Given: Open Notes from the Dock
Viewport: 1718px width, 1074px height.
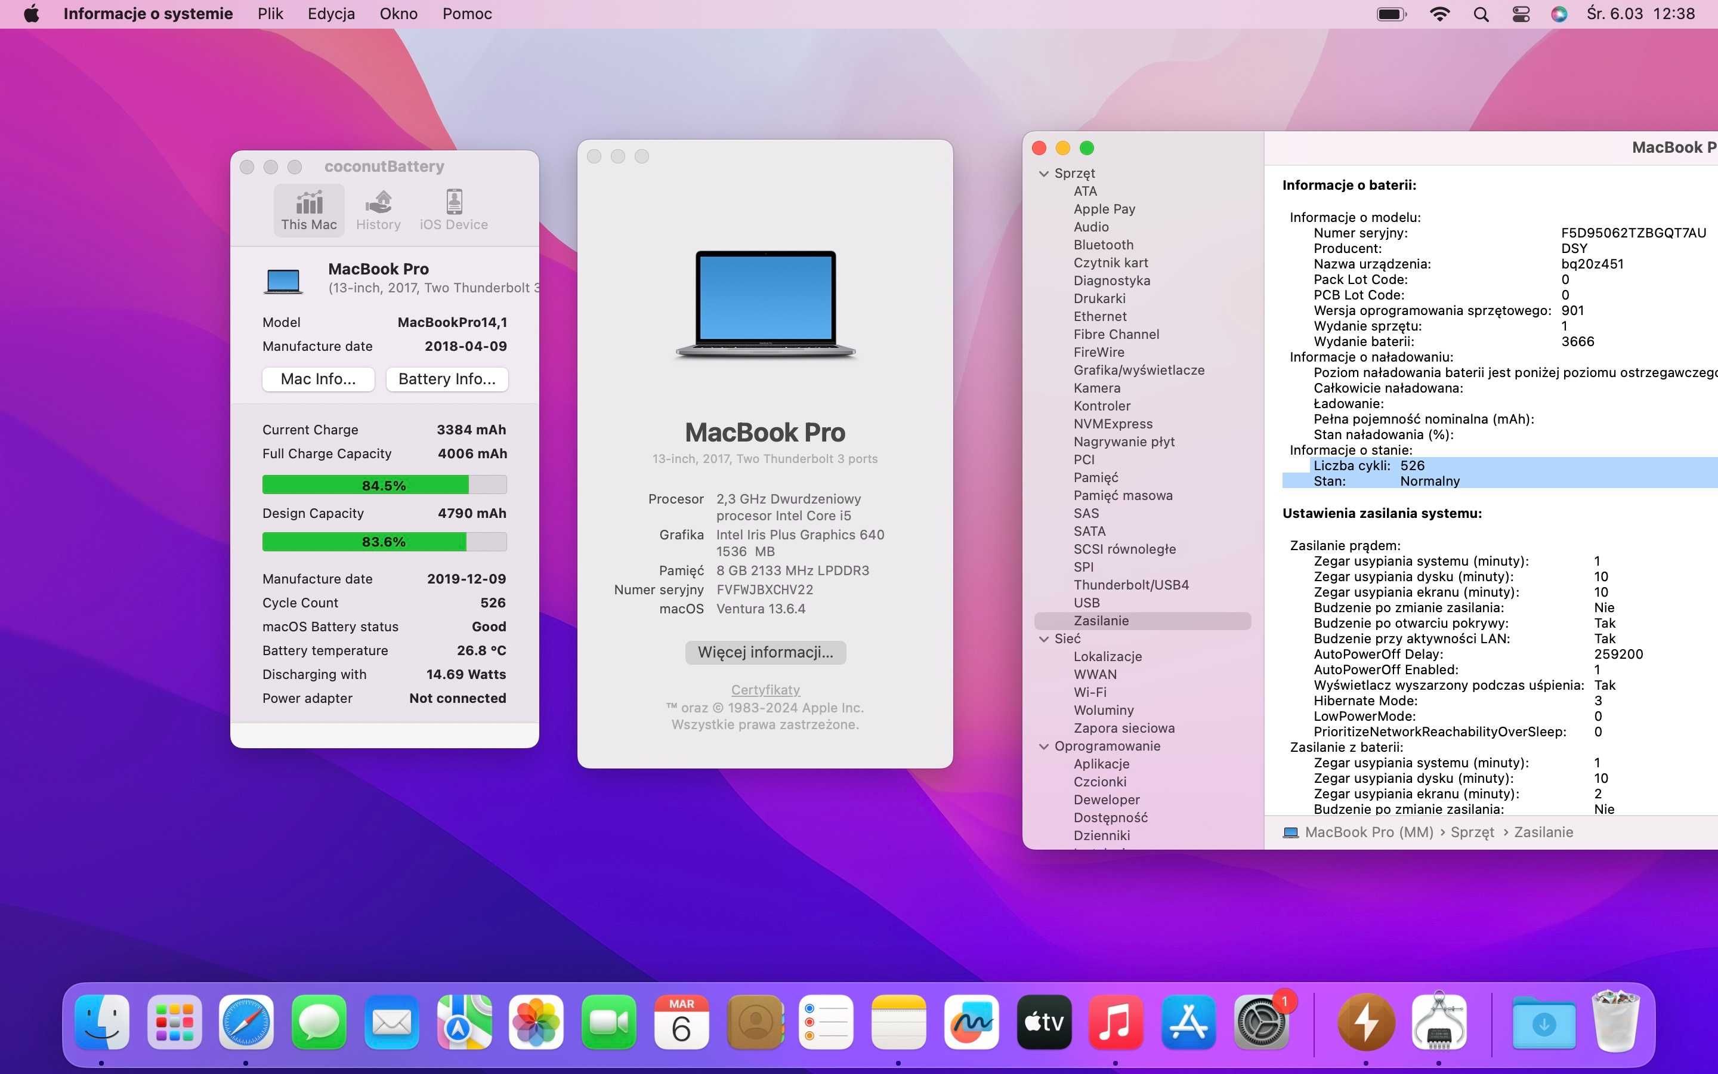Looking at the screenshot, I should tap(899, 1023).
